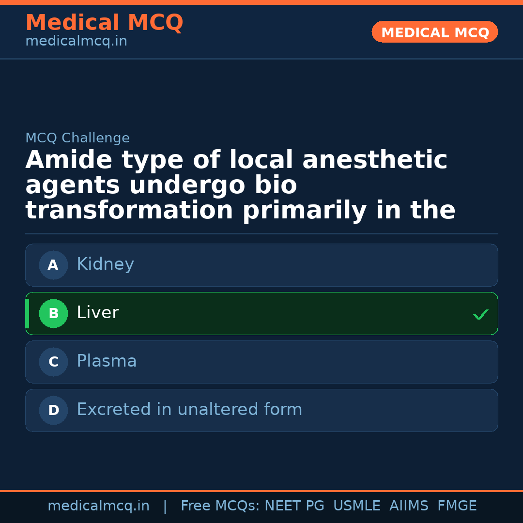Select "FMGE" in the footer
523x523 pixels.
[457, 506]
